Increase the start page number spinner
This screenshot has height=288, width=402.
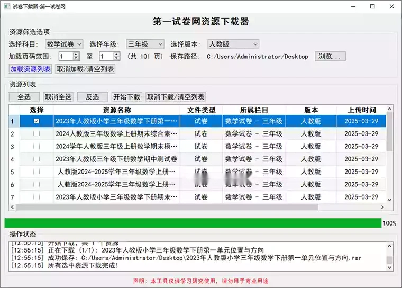click(x=76, y=54)
